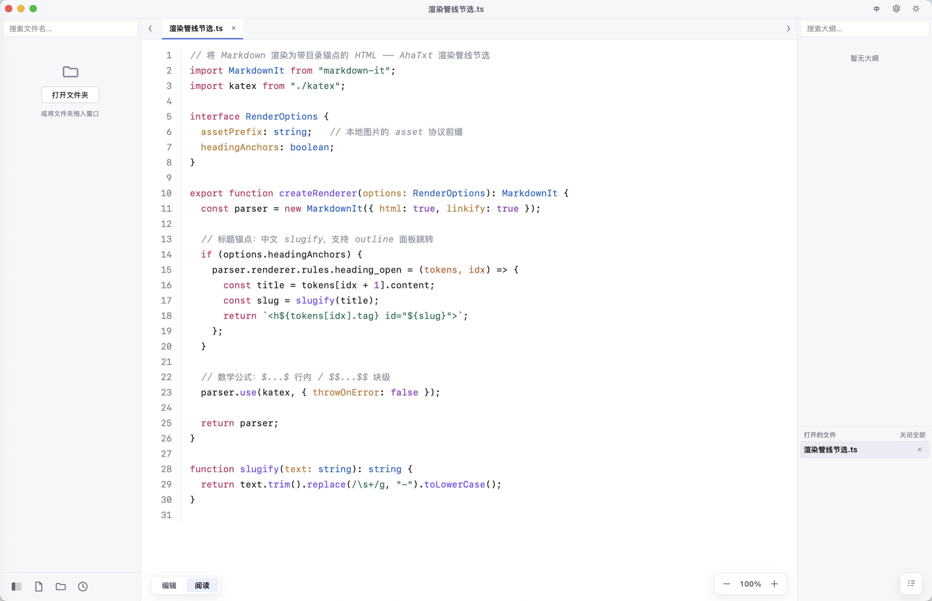Zoom in with the plus button

774,584
